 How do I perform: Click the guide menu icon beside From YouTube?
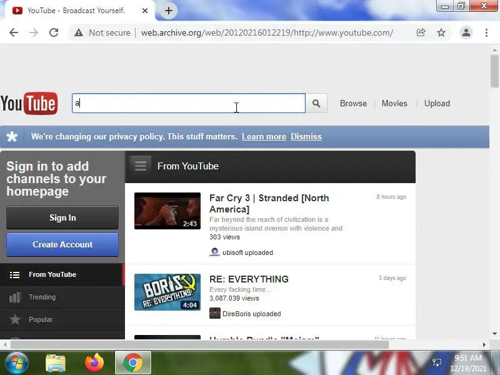pos(140,166)
